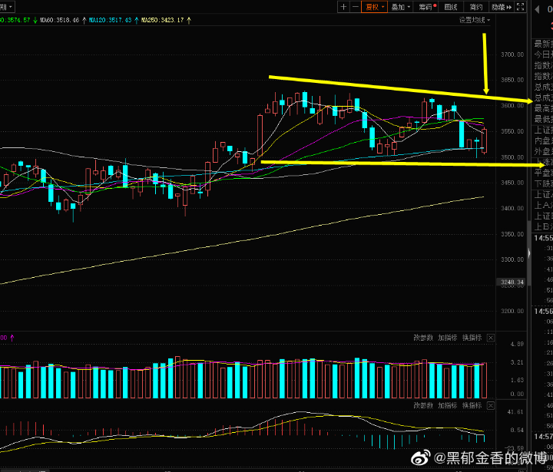553x472 pixels.
Task: Zoom in the K-line chart with plus button
Action: coord(343,7)
